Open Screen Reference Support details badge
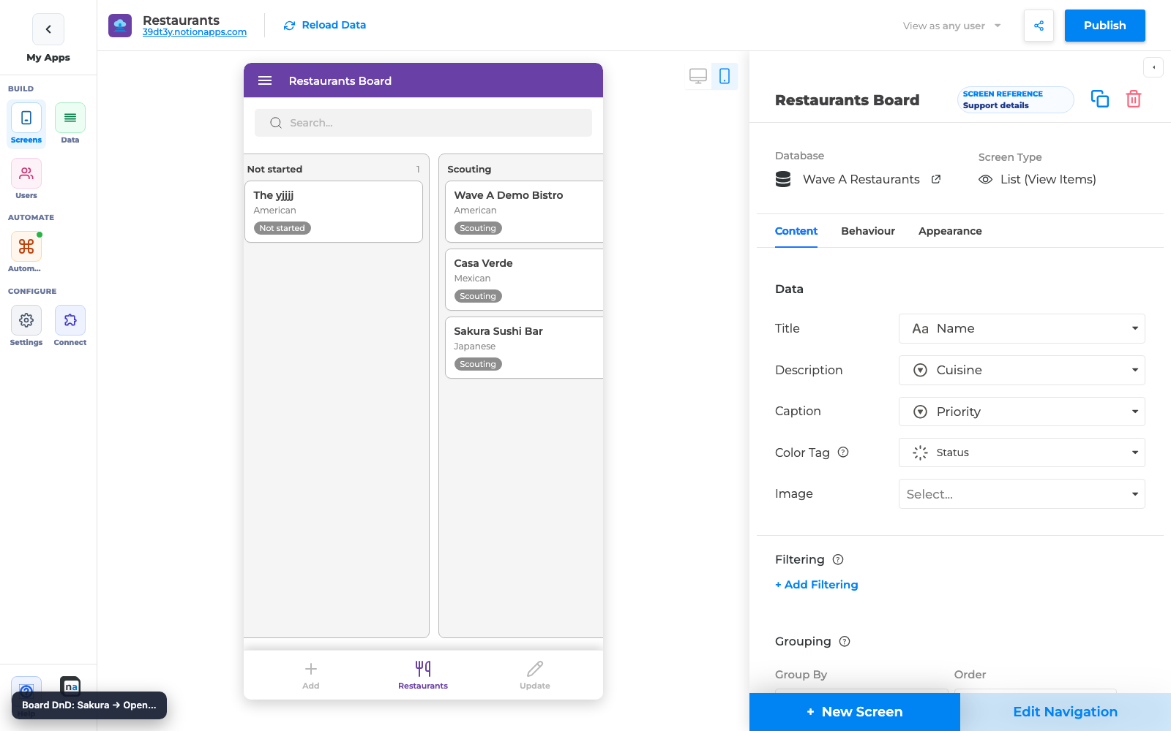 [1016, 99]
